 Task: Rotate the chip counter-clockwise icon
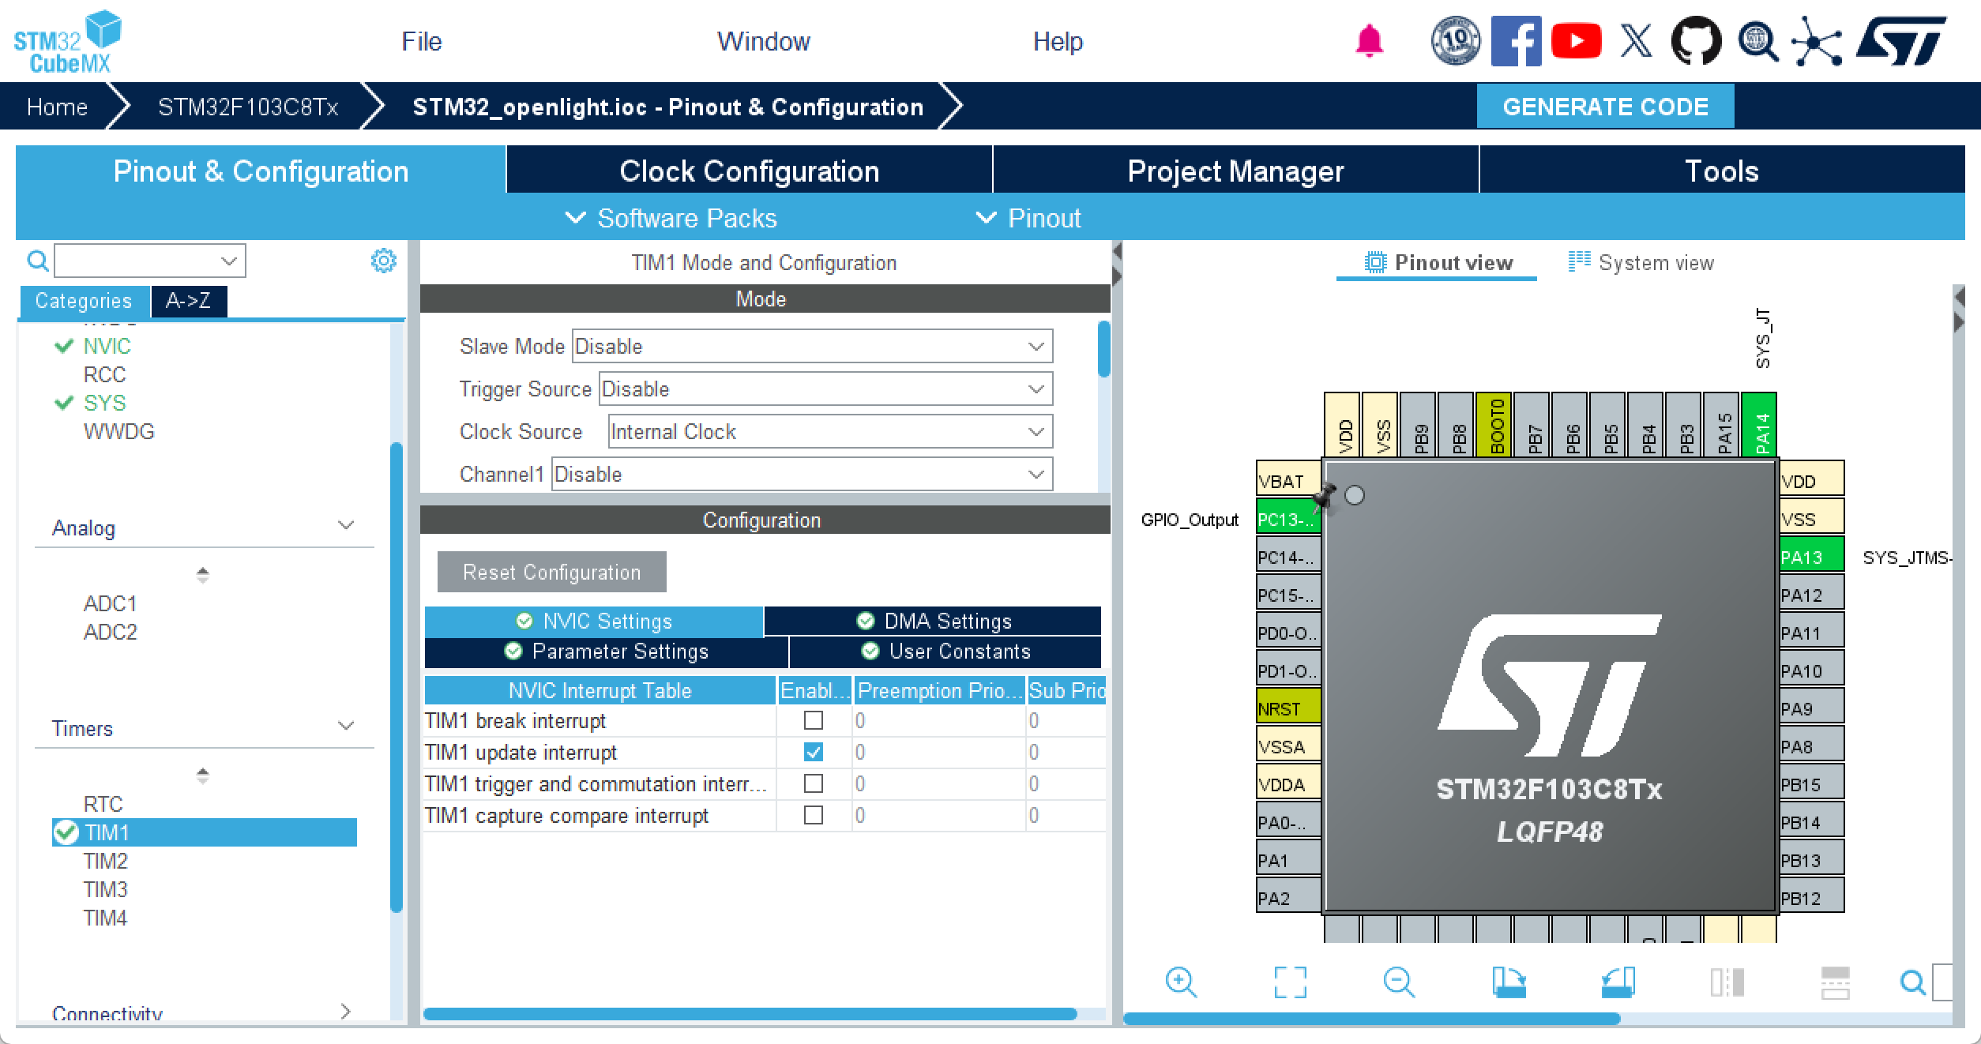[x=1618, y=982]
